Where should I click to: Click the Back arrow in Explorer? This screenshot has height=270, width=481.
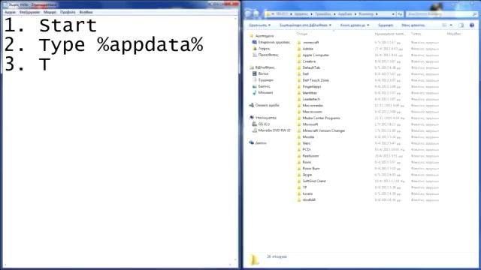click(x=249, y=13)
